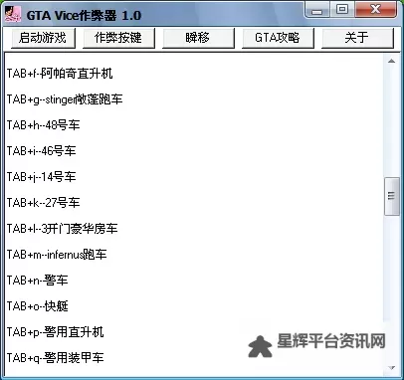
Task: Open the 作弊按键 list
Action: click(x=118, y=38)
